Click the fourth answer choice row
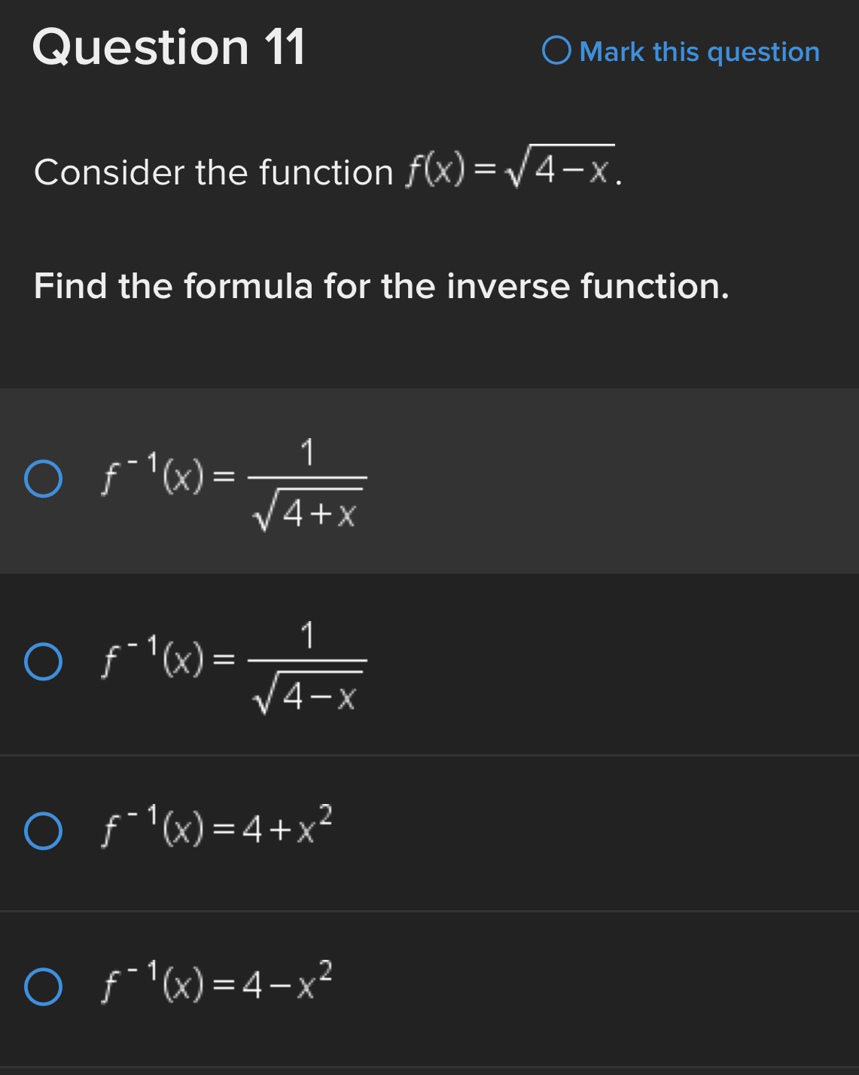The width and height of the screenshot is (859, 1075). [301, 985]
